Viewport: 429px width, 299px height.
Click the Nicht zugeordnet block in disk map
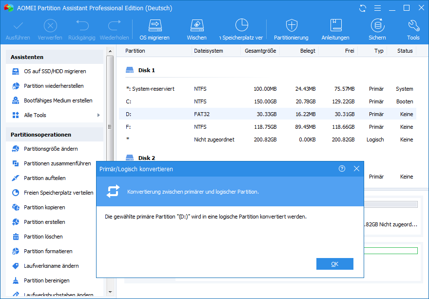pos(391,224)
